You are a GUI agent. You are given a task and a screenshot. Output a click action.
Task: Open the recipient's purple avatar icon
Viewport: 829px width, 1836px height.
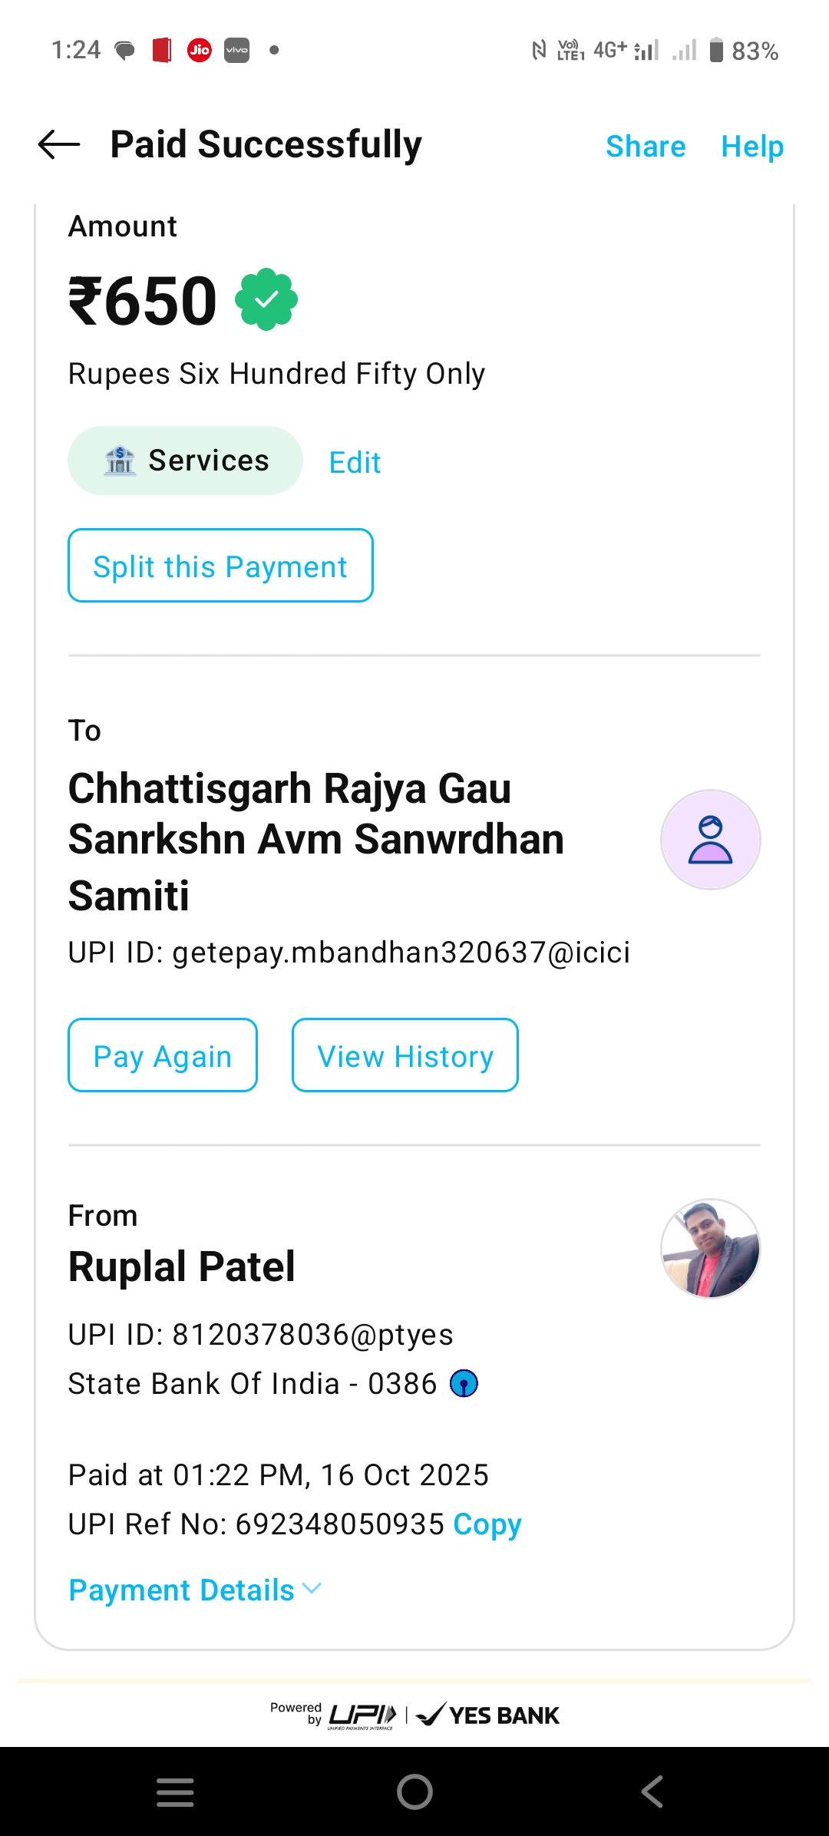point(710,840)
